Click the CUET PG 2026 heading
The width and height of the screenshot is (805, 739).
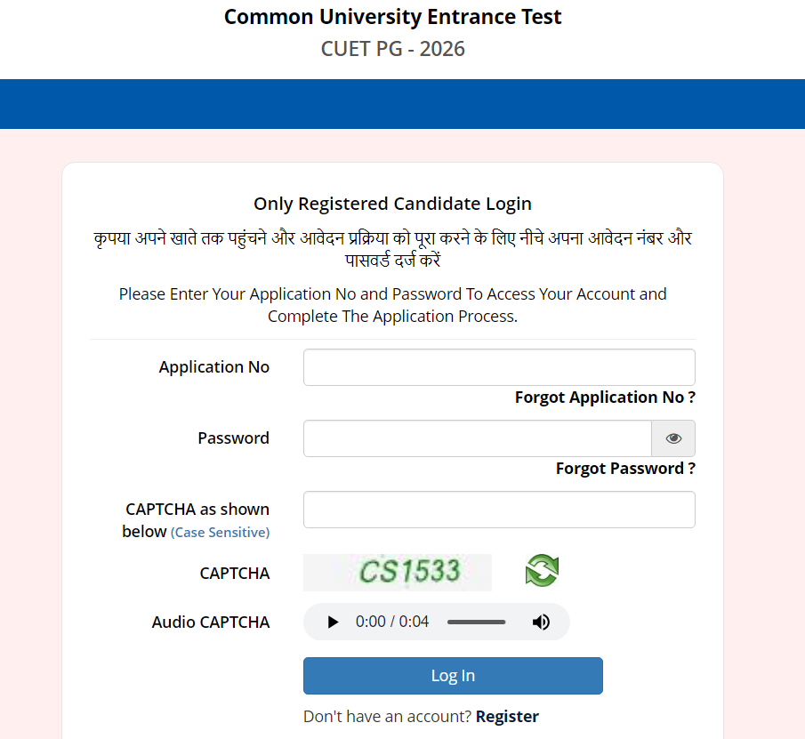pyautogui.click(x=392, y=49)
